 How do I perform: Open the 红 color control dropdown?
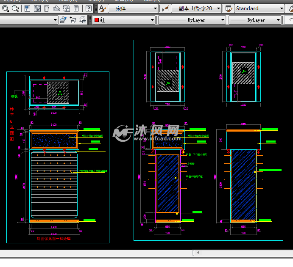click(x=124, y=20)
